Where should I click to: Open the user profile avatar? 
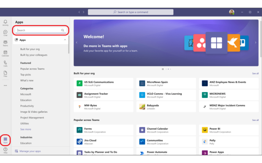click(x=231, y=12)
